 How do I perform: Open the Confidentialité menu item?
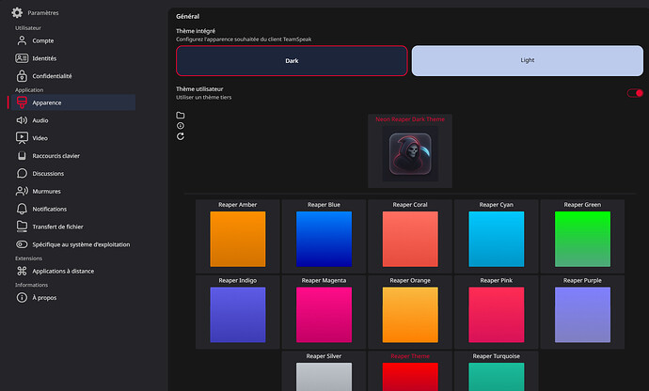(52, 76)
